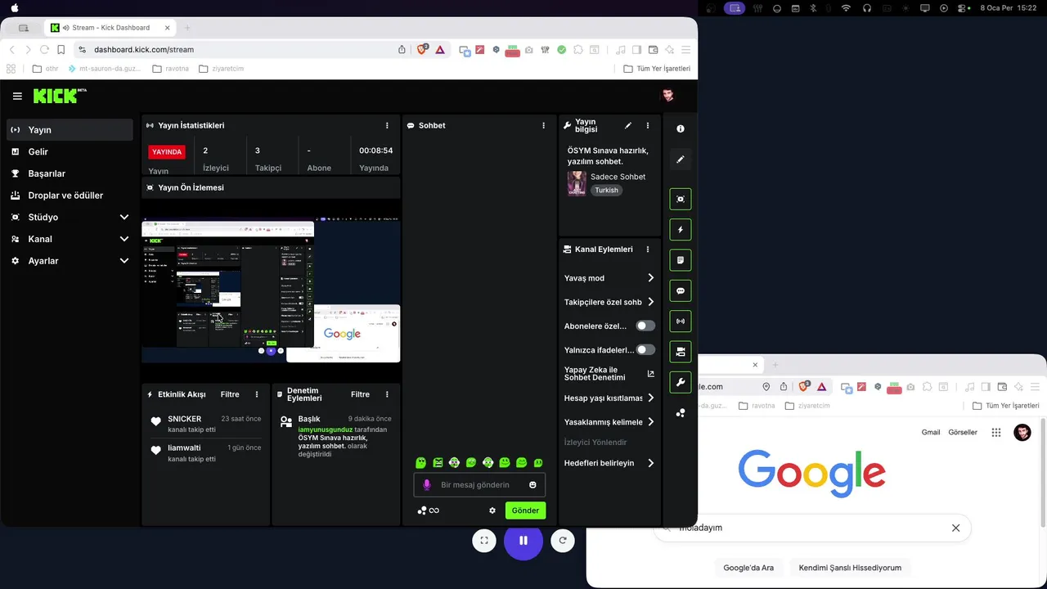Open Takipçilere özel sohbet chevron
Screen dimensions: 1047x589
[x=651, y=302]
